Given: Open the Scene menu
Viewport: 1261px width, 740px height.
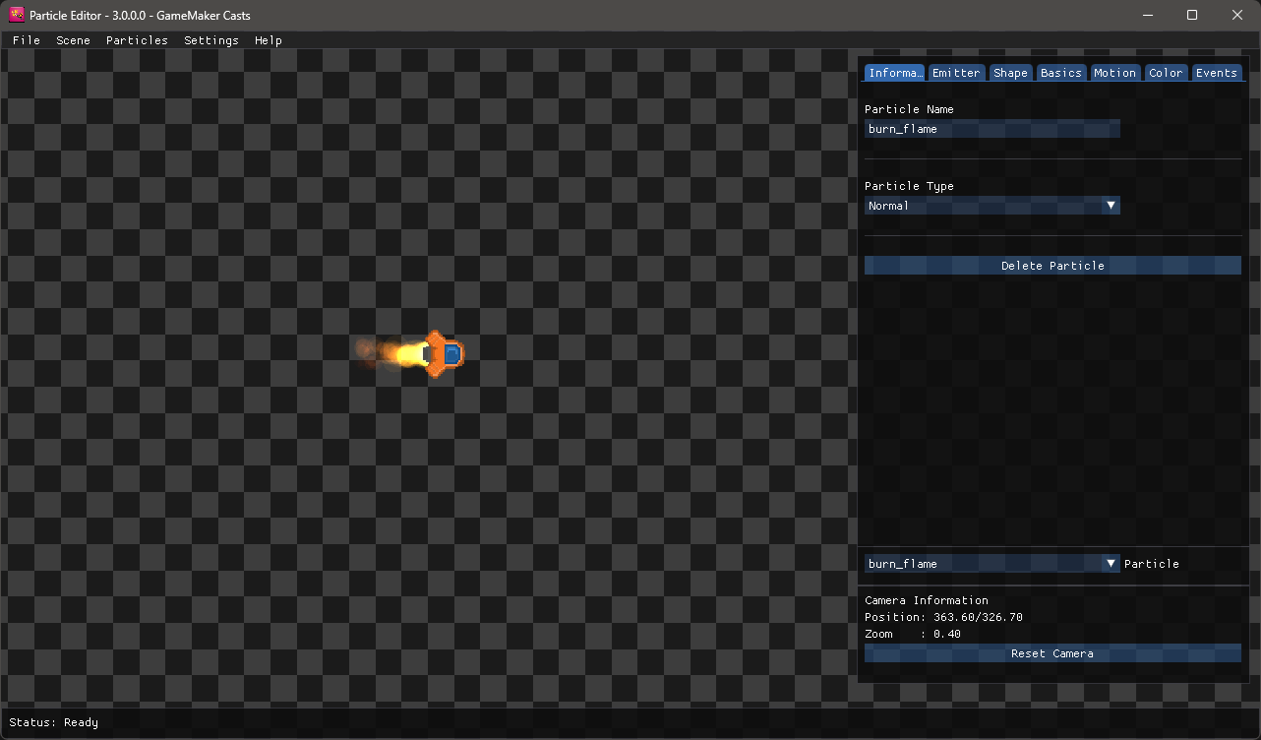Looking at the screenshot, I should click(73, 40).
